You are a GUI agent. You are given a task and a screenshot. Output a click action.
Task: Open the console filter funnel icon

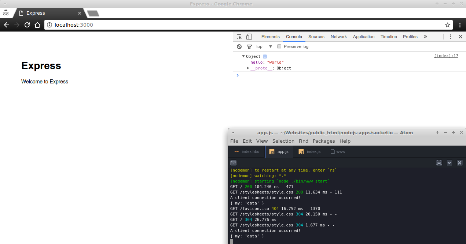tap(249, 46)
